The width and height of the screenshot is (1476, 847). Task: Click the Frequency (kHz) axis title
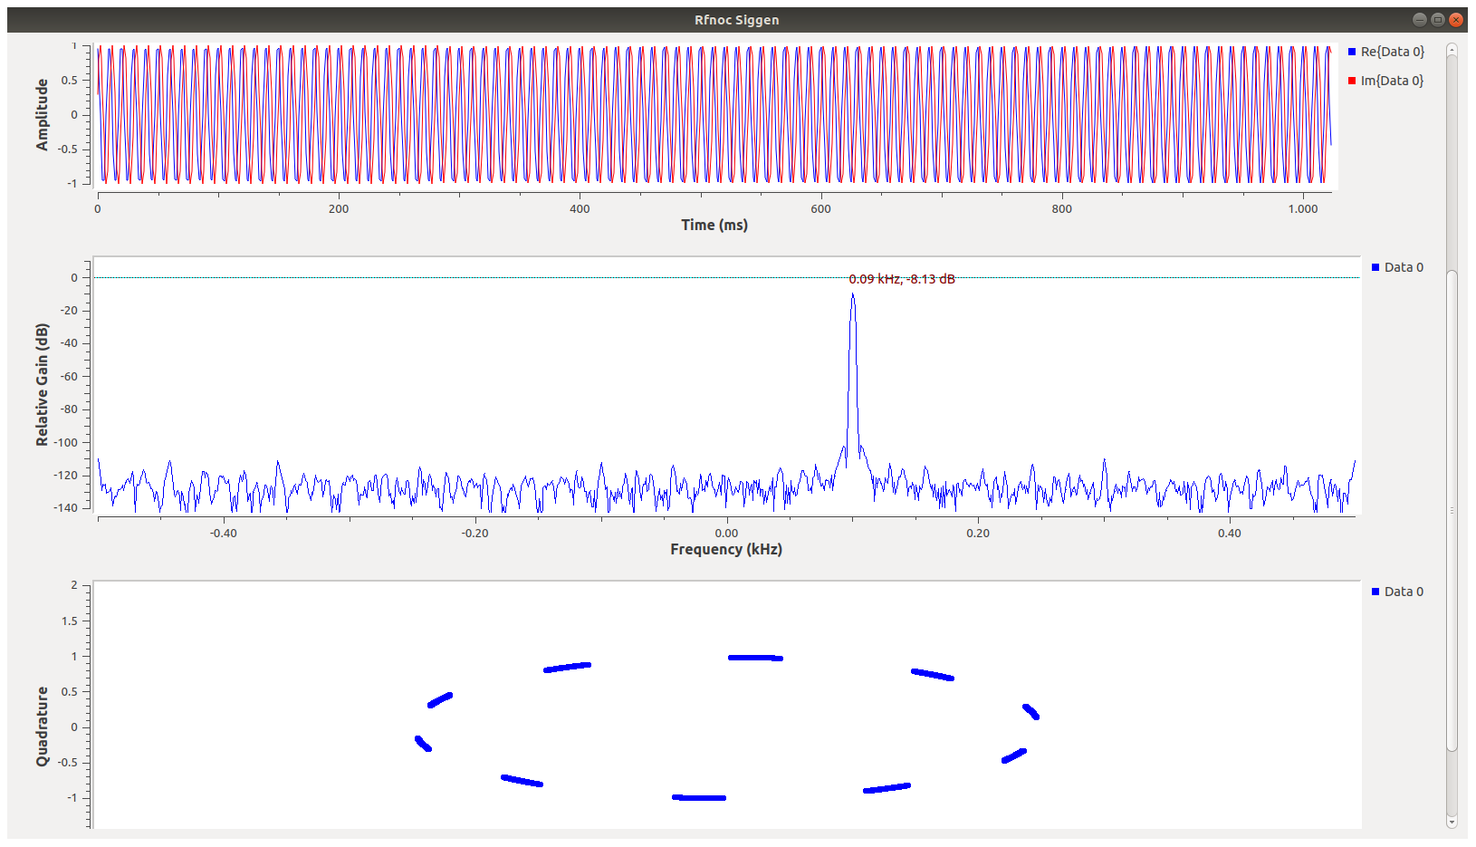(x=726, y=549)
